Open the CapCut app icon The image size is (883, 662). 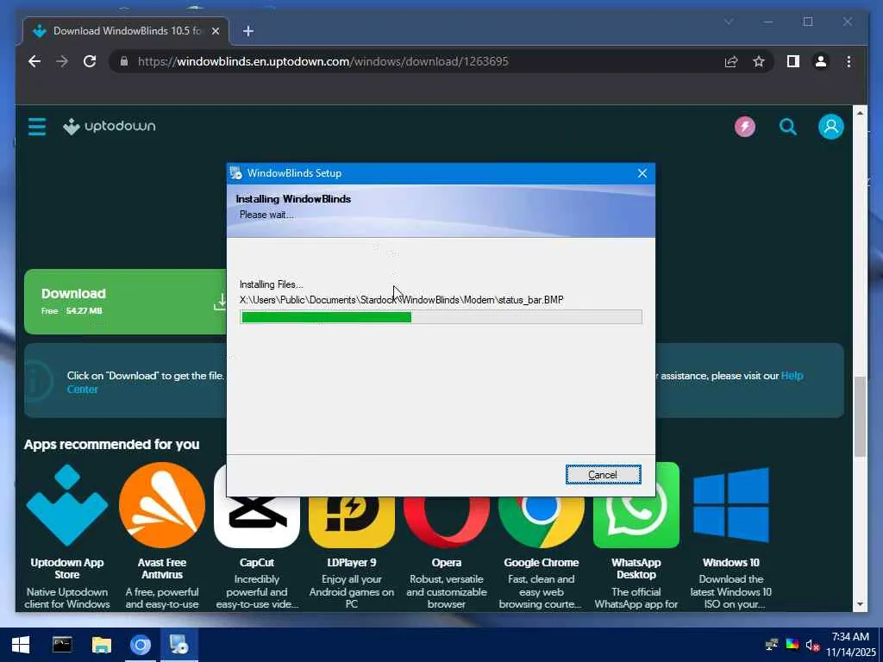[257, 522]
